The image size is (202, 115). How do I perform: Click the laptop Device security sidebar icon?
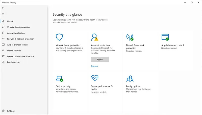click(x=3, y=51)
